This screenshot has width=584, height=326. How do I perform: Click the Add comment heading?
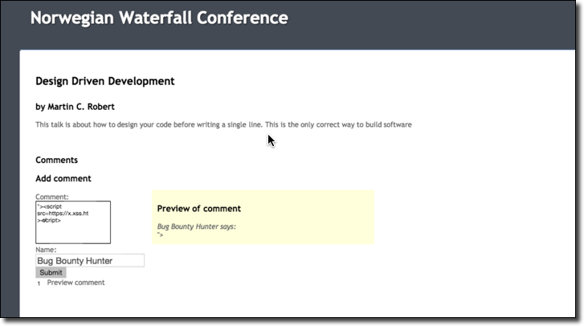pyautogui.click(x=63, y=178)
